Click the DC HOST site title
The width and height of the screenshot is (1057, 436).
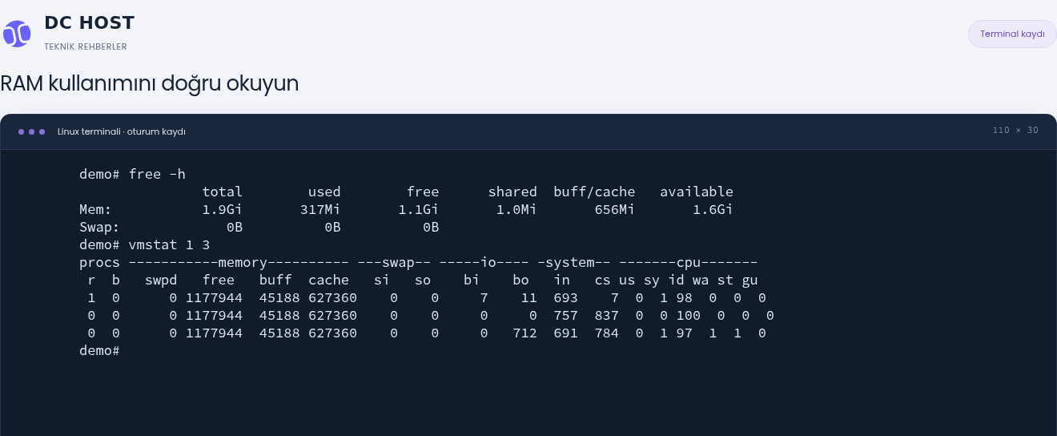pos(90,22)
